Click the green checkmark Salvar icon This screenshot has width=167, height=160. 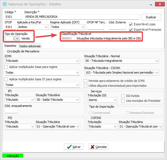click(x=69, y=147)
